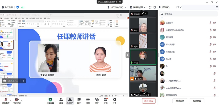Select member 王治窗帘13303807462

coord(188,30)
